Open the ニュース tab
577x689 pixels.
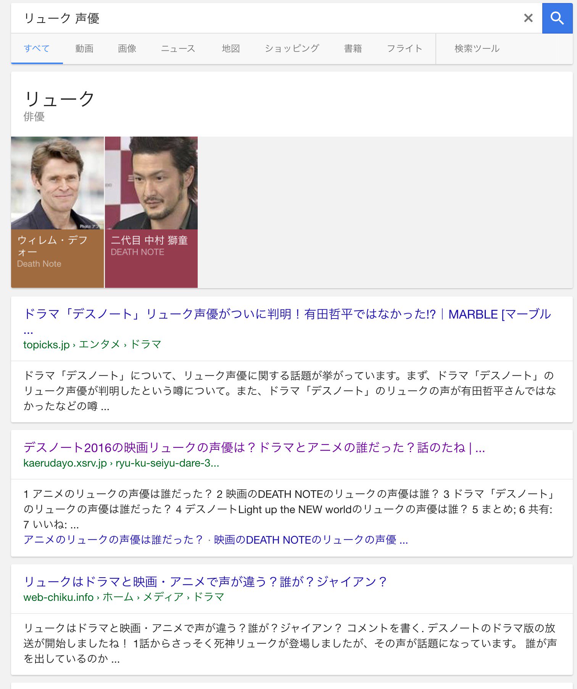[x=178, y=48]
